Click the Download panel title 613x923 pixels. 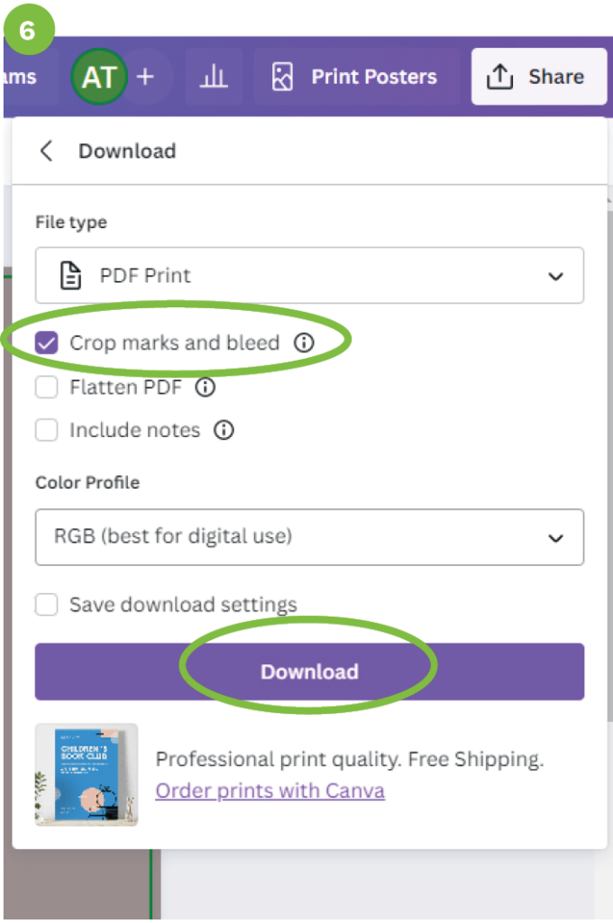pyautogui.click(x=127, y=151)
